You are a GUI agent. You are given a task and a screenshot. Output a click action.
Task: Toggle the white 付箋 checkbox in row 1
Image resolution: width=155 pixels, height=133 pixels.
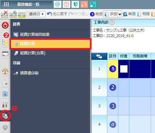[x=124, y=69]
